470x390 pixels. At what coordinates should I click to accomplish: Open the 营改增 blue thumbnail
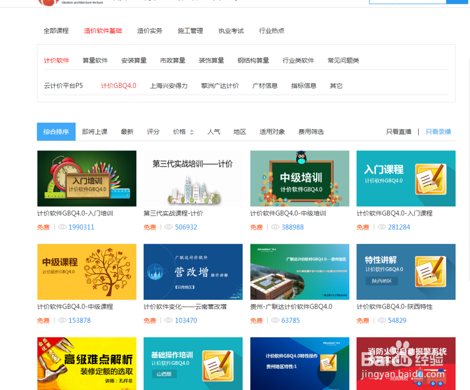[x=193, y=272]
